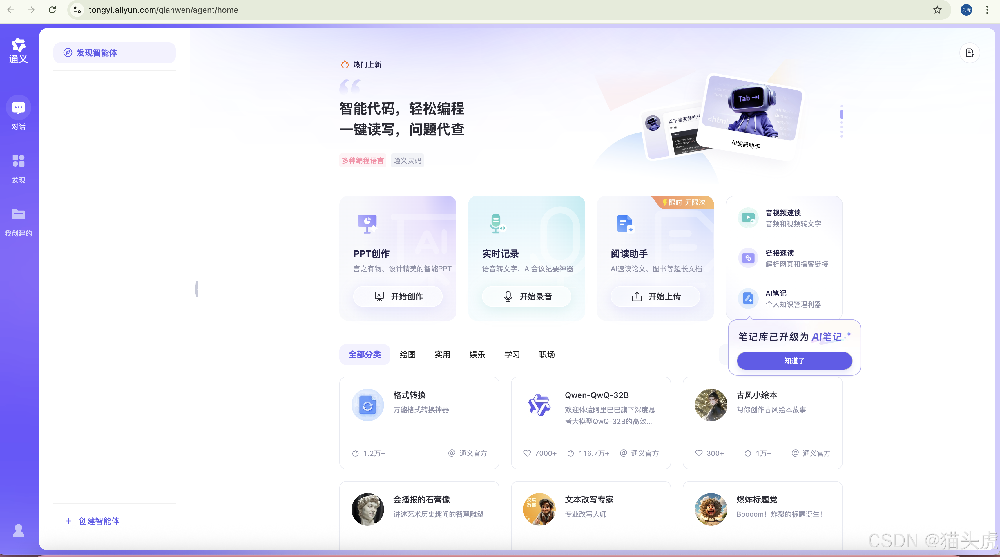Dismiss the tooltip with 知道了 button
This screenshot has width=1000, height=557.
click(x=794, y=361)
